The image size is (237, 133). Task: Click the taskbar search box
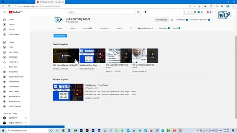27,130
